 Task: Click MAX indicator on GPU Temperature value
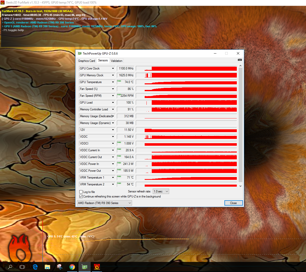(119, 81)
